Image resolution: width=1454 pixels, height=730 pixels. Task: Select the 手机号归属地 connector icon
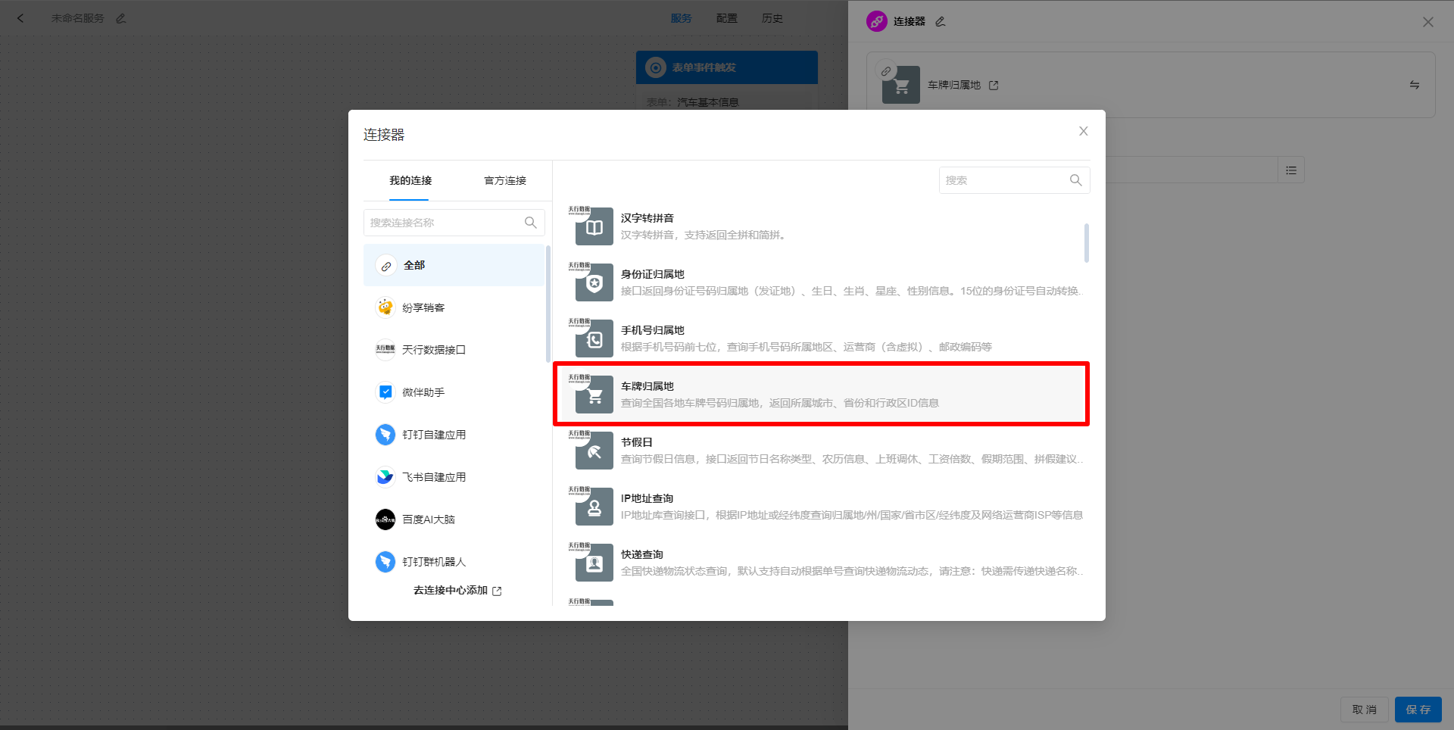pyautogui.click(x=593, y=338)
